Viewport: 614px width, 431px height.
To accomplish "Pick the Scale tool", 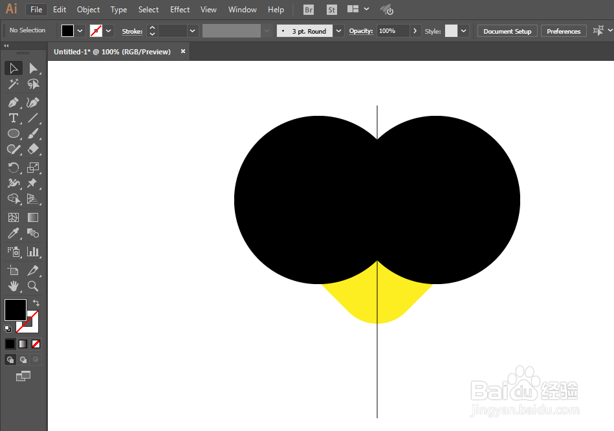I will click(x=33, y=168).
